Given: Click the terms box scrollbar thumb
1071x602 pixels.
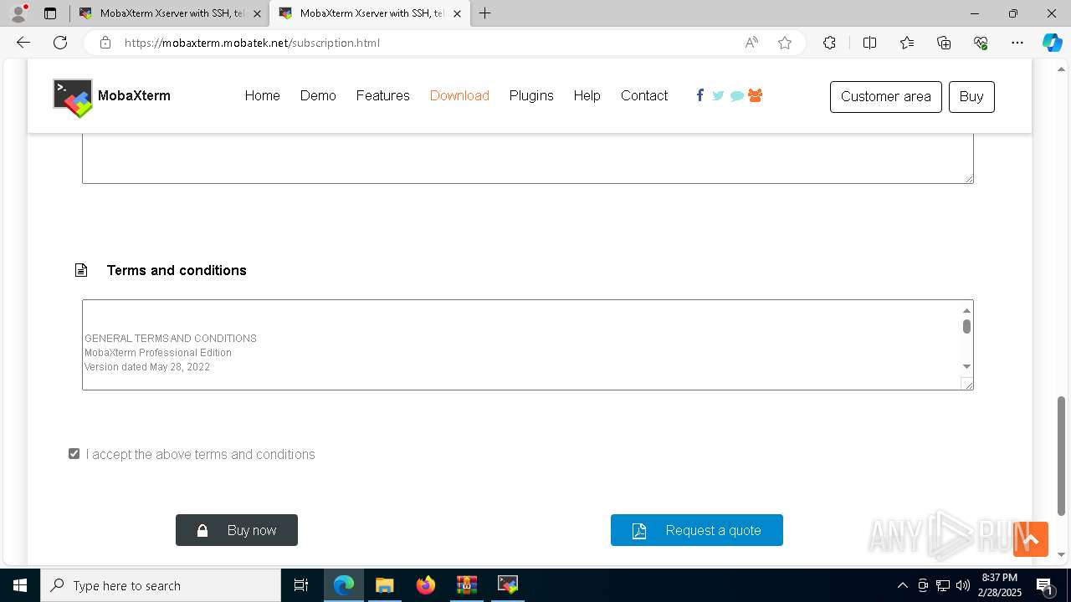Looking at the screenshot, I should pyautogui.click(x=966, y=326).
